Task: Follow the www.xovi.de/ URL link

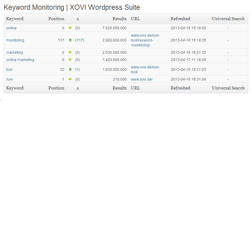Action: (x=142, y=79)
